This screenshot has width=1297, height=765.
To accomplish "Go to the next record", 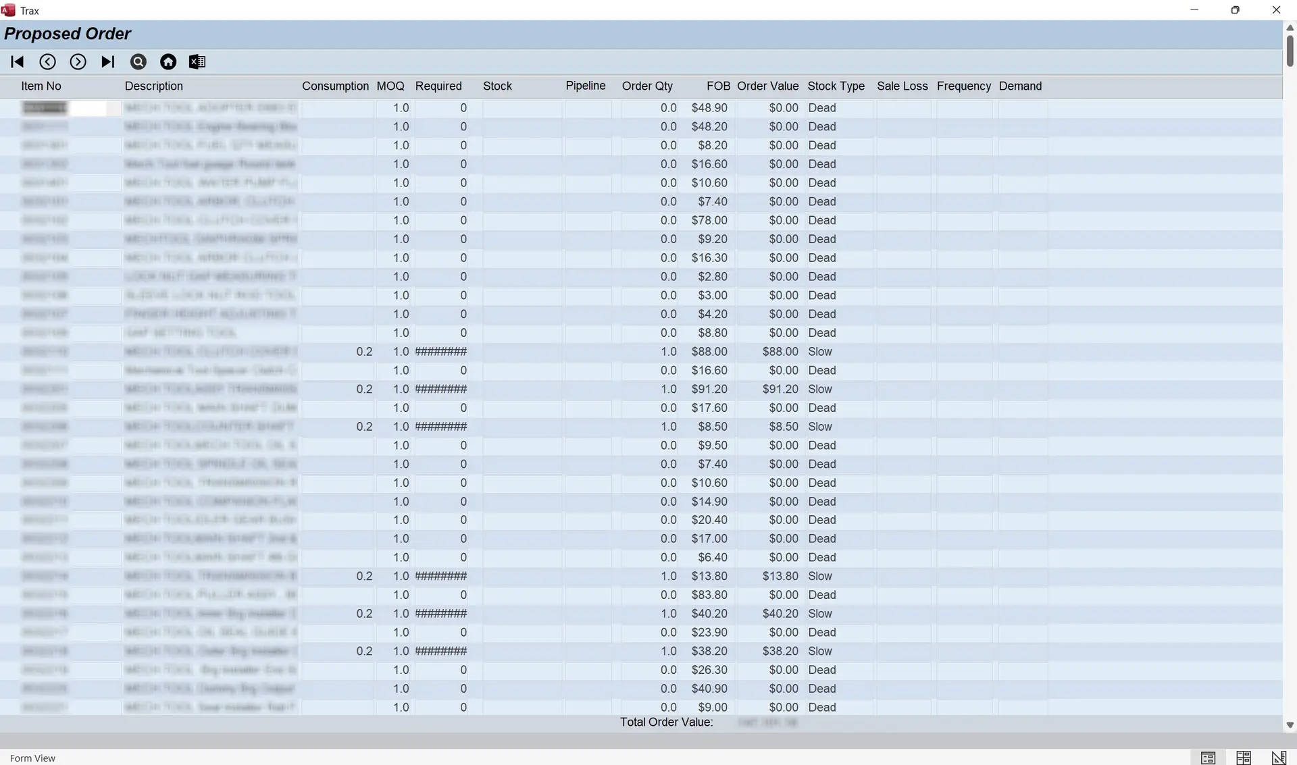I will click(x=78, y=62).
